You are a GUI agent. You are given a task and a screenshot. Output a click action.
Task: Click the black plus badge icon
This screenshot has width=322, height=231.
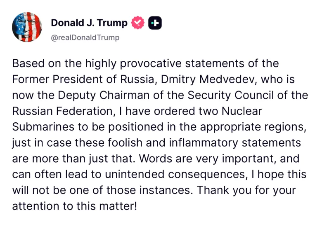(155, 23)
